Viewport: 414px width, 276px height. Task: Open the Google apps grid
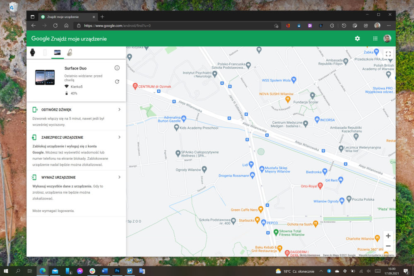coord(375,38)
